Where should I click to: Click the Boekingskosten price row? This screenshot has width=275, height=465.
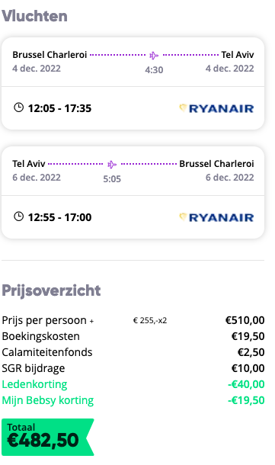pos(133,336)
